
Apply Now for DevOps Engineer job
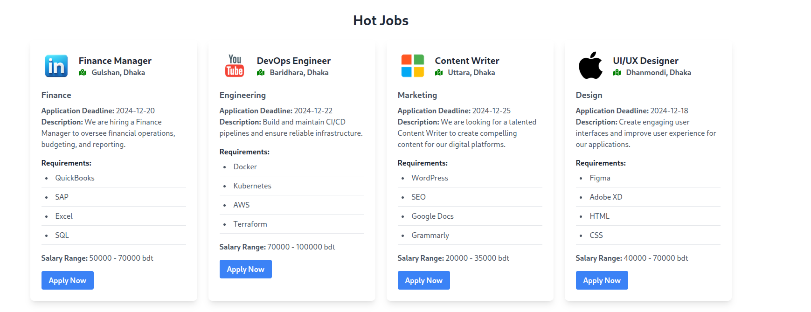[246, 269]
